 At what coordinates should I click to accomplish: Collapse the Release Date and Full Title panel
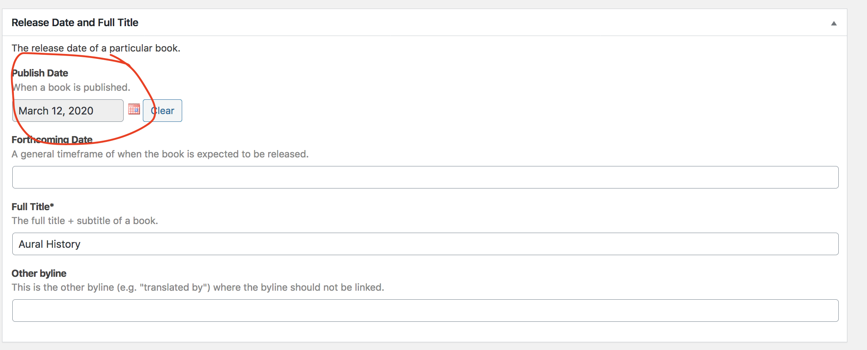click(x=833, y=23)
